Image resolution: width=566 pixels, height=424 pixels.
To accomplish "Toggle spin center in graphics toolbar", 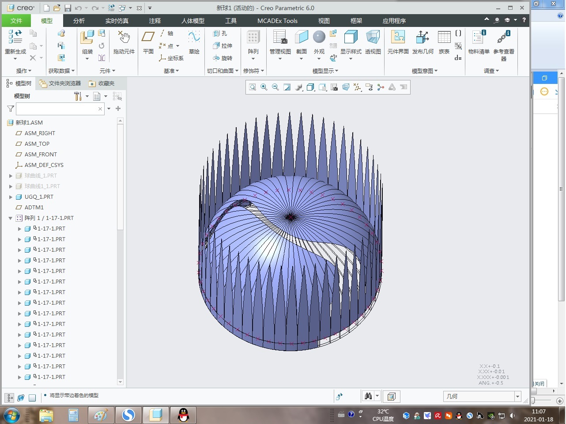I will pos(381,87).
